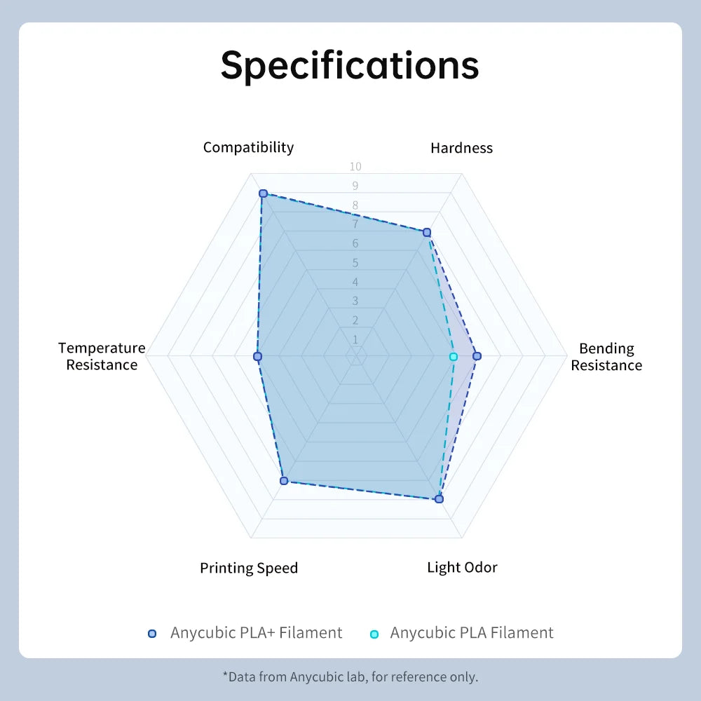Click the Temperature Resistance data point
701x701 pixels.
[257, 357]
